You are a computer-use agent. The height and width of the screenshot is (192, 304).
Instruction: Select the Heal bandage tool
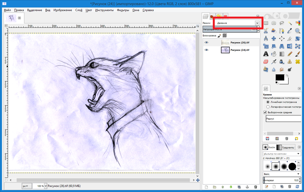(298, 62)
